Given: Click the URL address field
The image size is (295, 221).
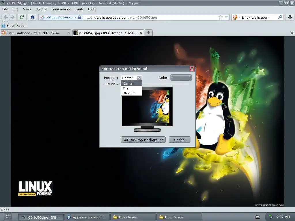Looking at the screenshot, I should pyautogui.click(x=150, y=18).
